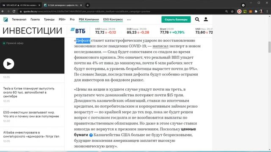Open the Телеканал menu item
Screen dimensions: 271x152
click(x=19, y=19)
